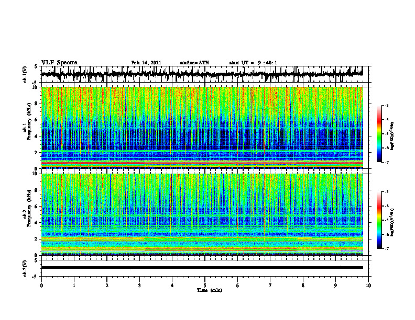This screenshot has width=415, height=320.
Task: Click the time axis tick label "4"
Action: tap(172, 285)
